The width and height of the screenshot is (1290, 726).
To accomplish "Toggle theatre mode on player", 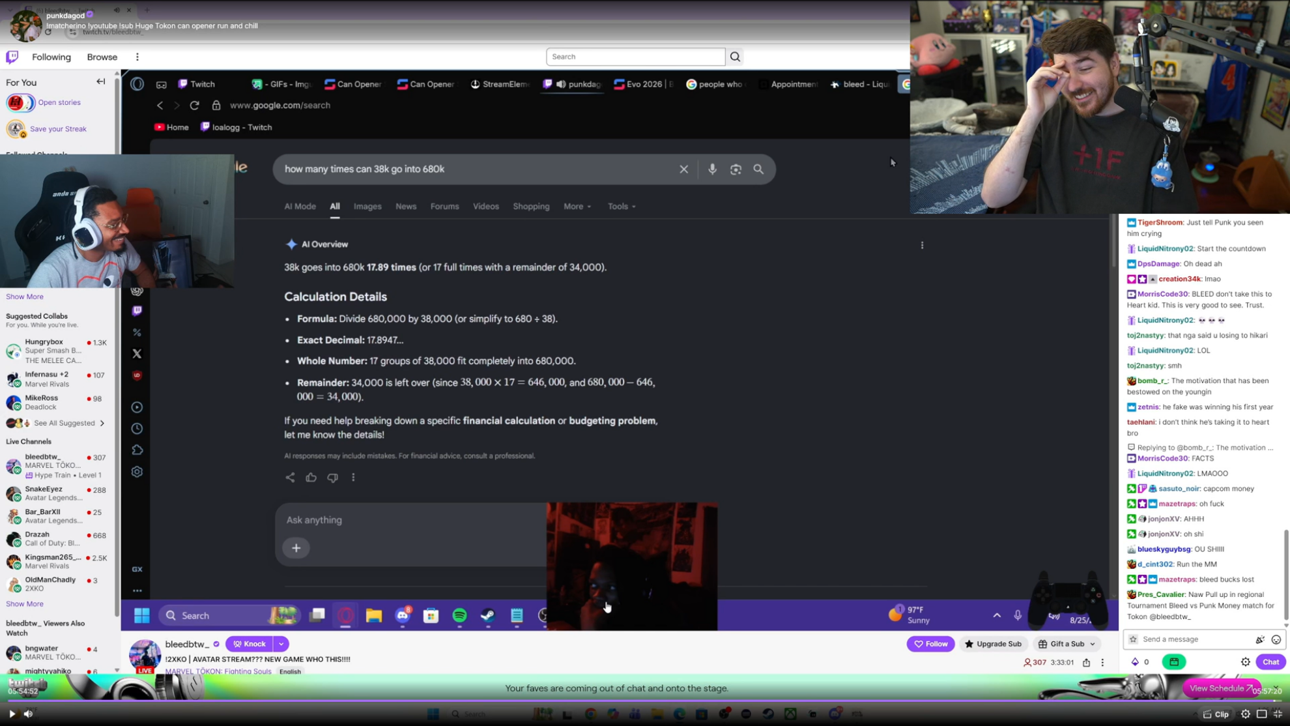I will point(1262,714).
